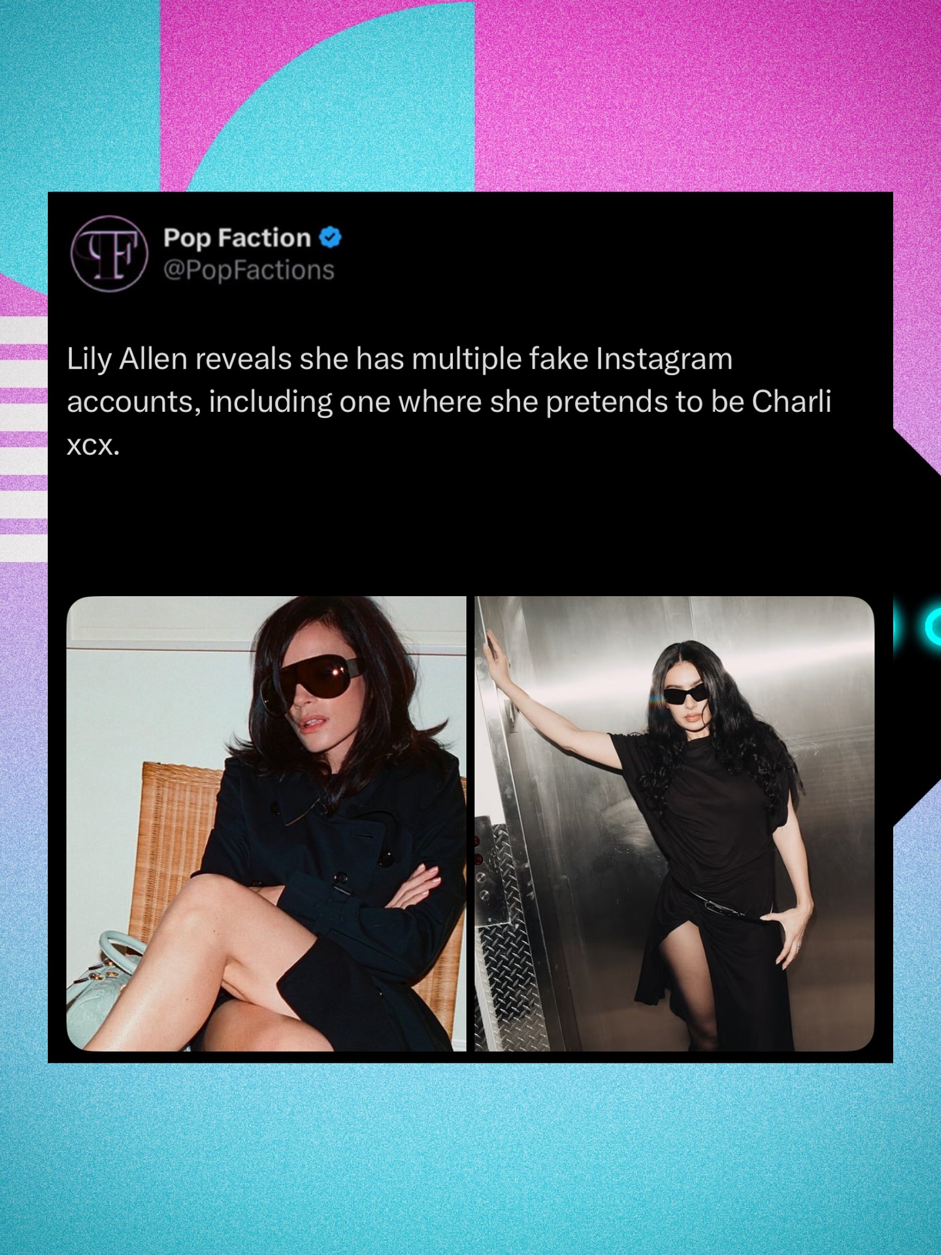Open the left photo with trench coat
The height and width of the screenshot is (1255, 941).
(267, 824)
